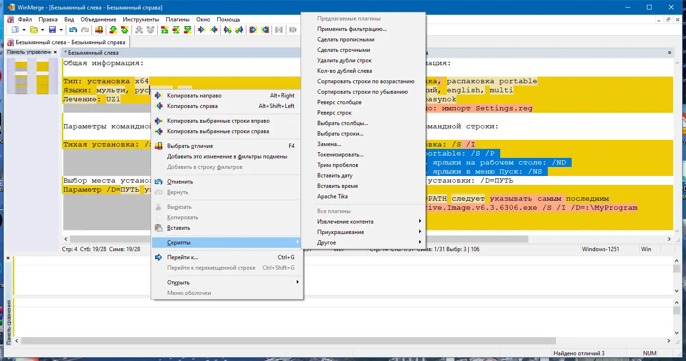Choose Вставить in the context menu
Viewport: 686px width, 361px height.
227,228
